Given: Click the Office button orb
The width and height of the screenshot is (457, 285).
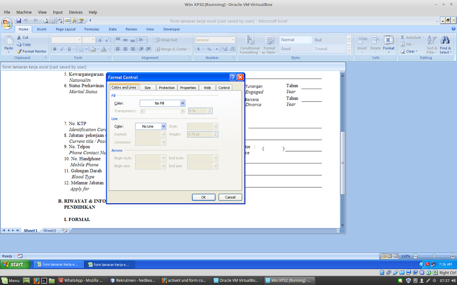Looking at the screenshot, I should click(7, 23).
